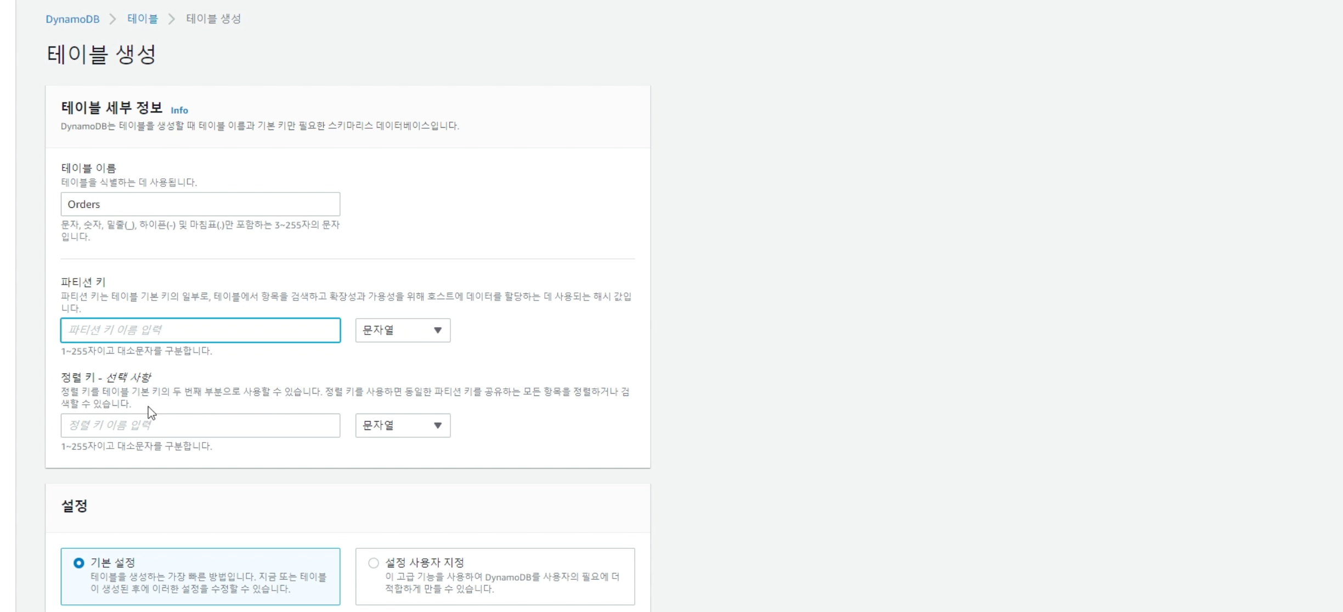Viewport: 1343px width, 612px height.
Task: Open the Info link beside 테이블 세부 정보
Action: point(179,110)
